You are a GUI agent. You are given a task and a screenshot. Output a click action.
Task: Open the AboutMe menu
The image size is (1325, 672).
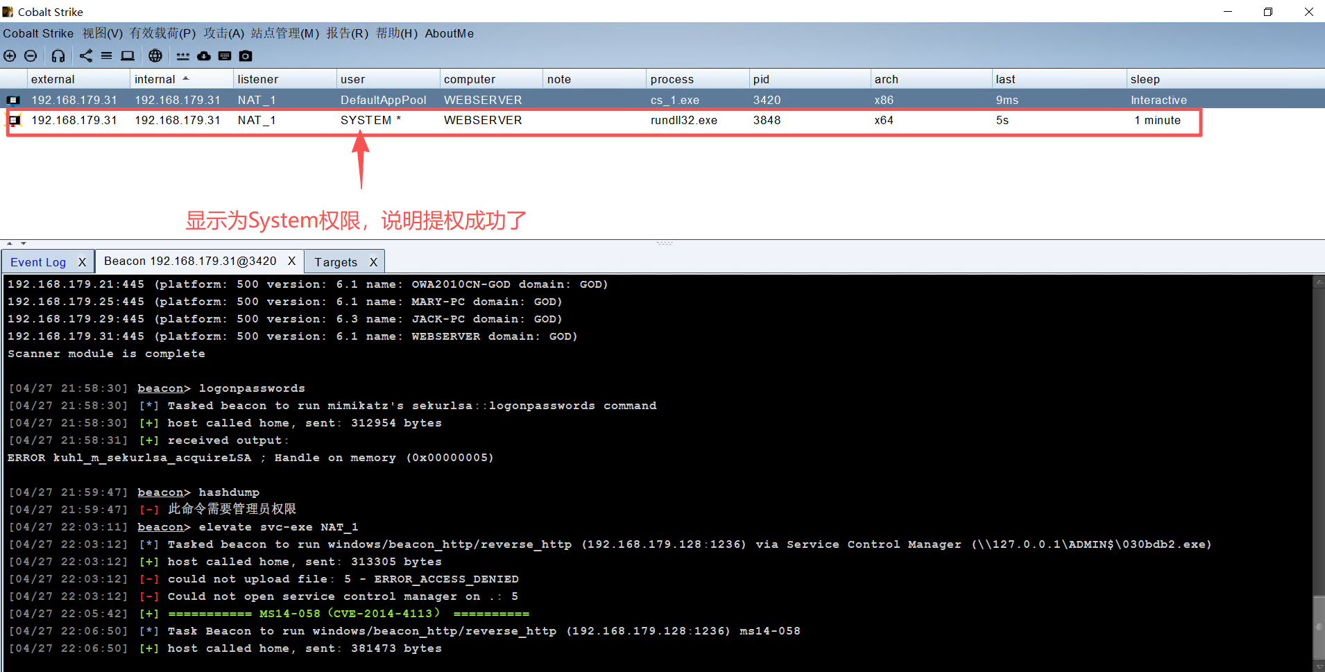(450, 33)
